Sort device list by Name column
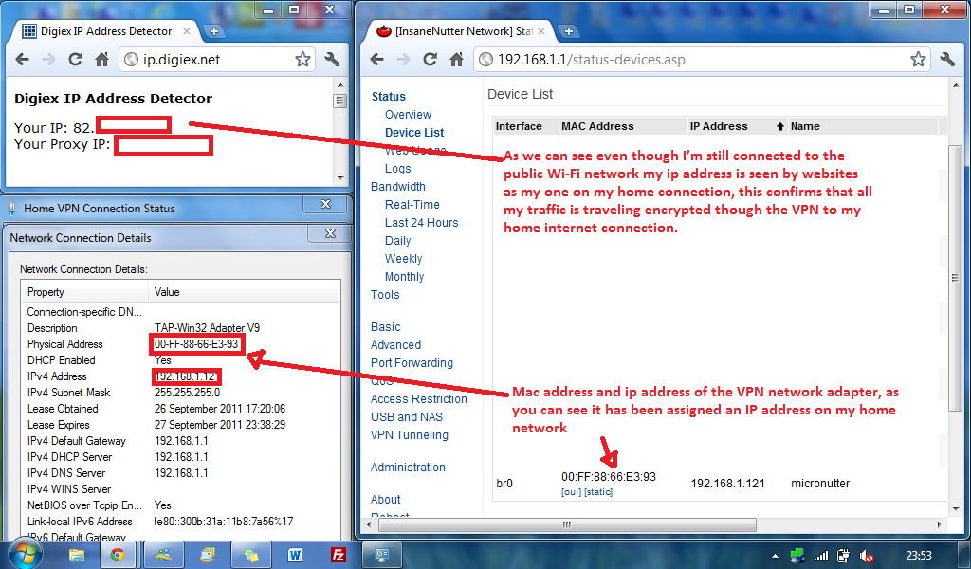This screenshot has height=569, width=971. [863, 126]
